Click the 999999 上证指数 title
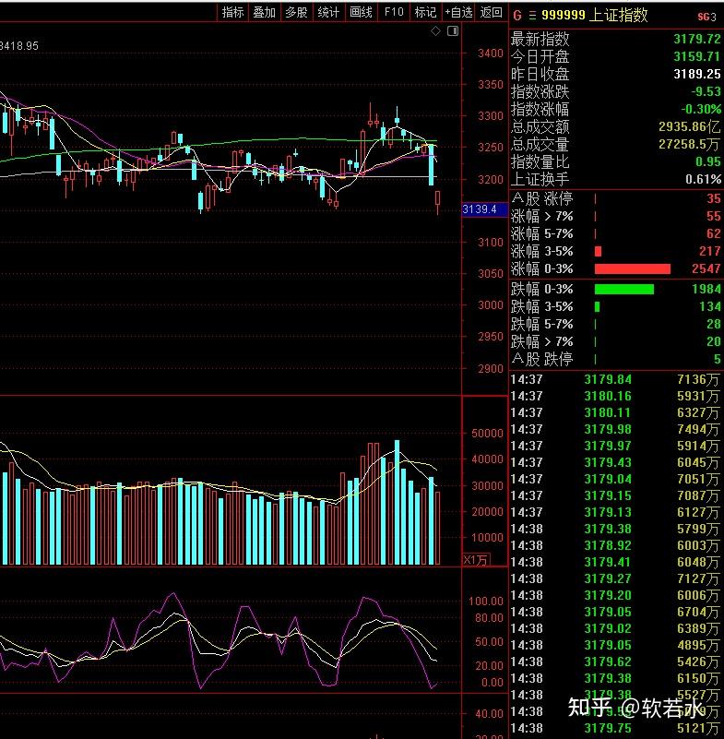The width and height of the screenshot is (724, 739). (x=595, y=16)
